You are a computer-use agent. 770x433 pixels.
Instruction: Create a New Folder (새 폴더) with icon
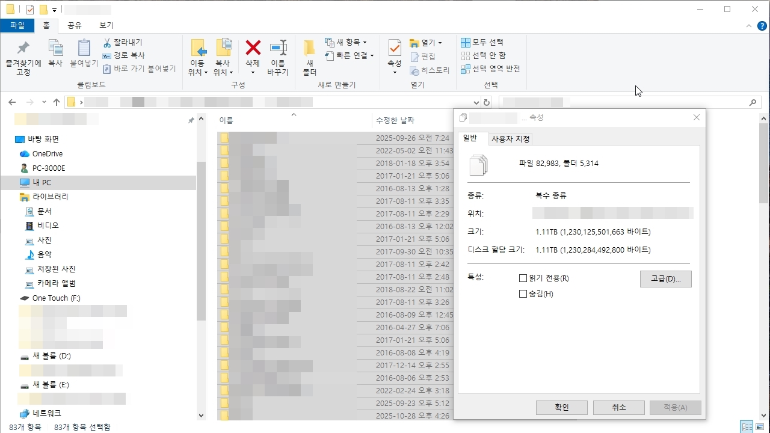309,48
